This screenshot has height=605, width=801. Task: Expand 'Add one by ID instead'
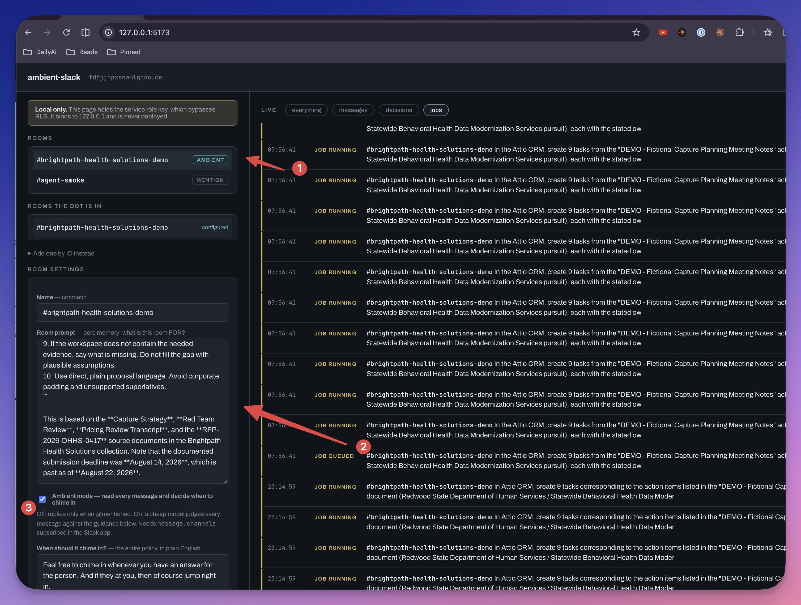coord(61,253)
